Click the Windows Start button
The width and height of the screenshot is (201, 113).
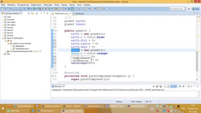pos(3,108)
